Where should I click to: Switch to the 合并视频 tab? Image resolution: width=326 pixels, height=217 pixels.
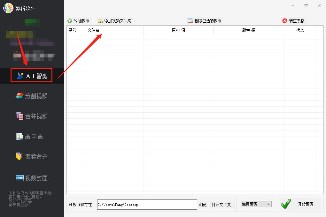click(x=32, y=116)
